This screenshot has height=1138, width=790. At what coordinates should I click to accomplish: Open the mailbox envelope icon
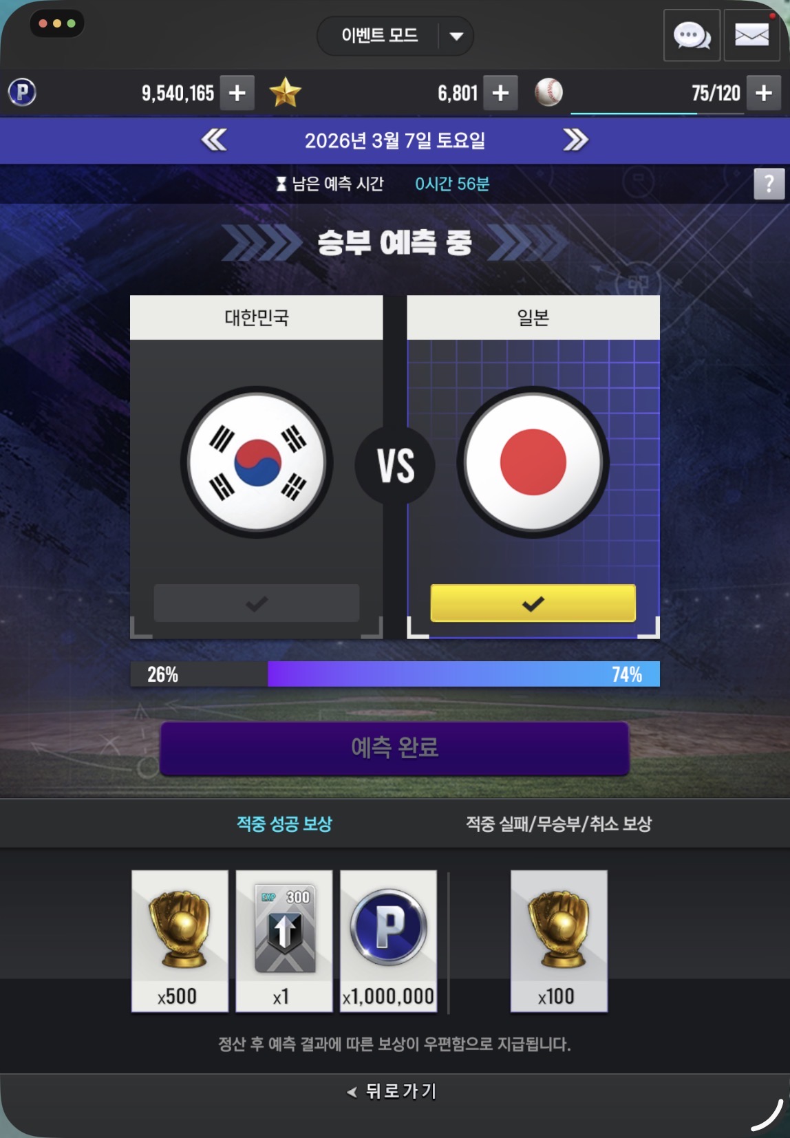click(x=751, y=35)
